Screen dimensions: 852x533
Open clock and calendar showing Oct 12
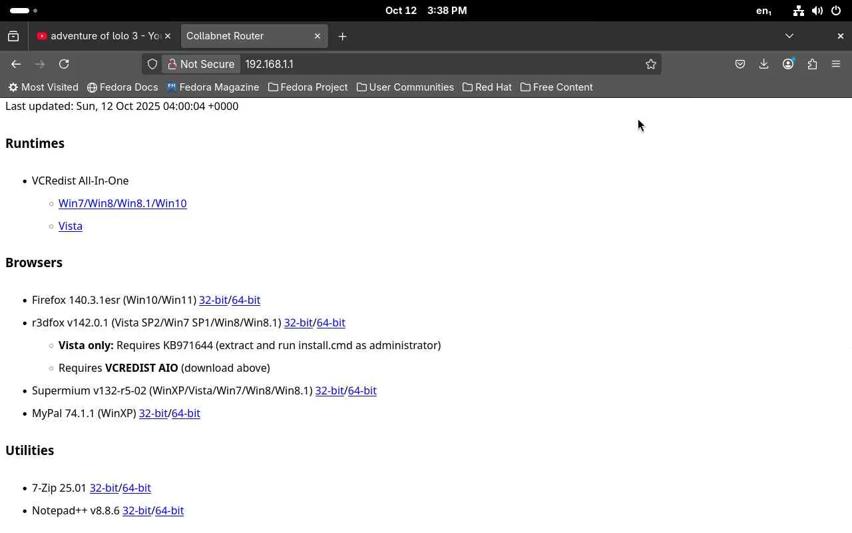click(426, 11)
